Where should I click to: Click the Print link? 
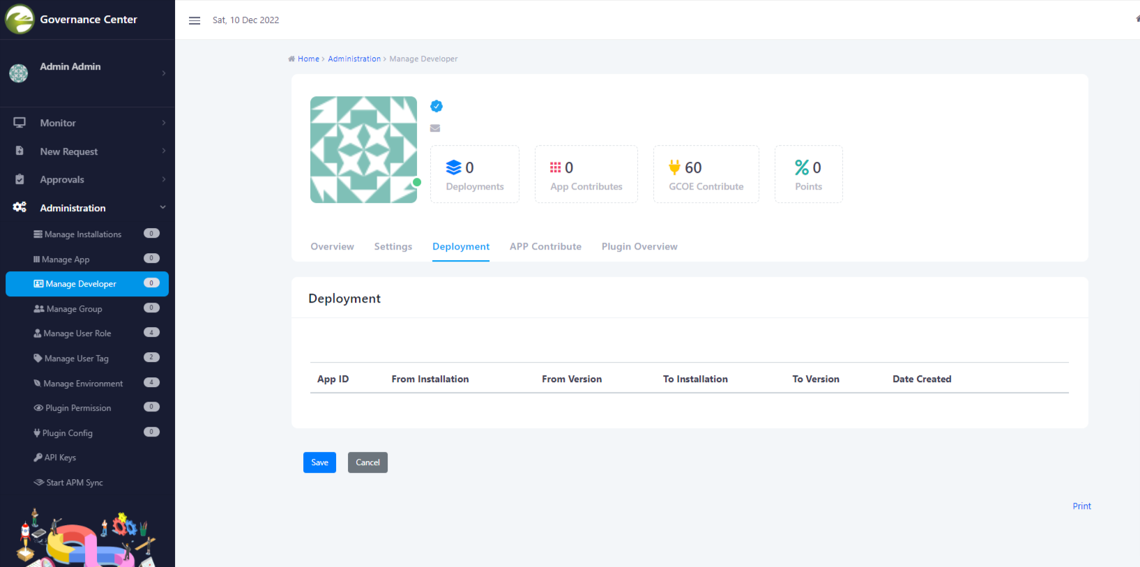tap(1081, 506)
